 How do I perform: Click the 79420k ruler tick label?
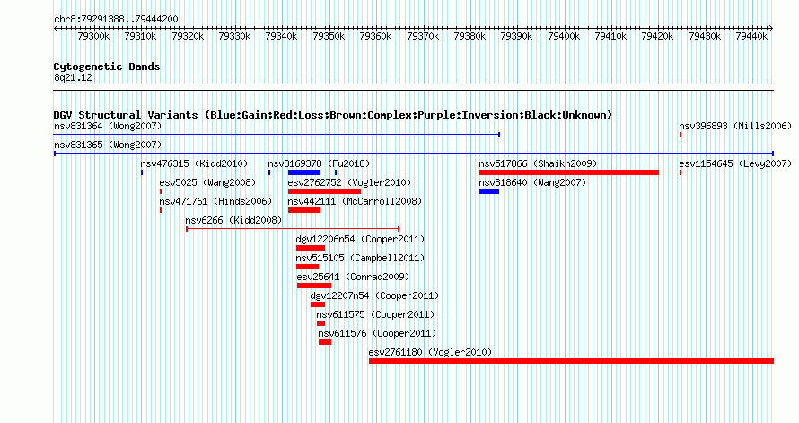point(657,36)
